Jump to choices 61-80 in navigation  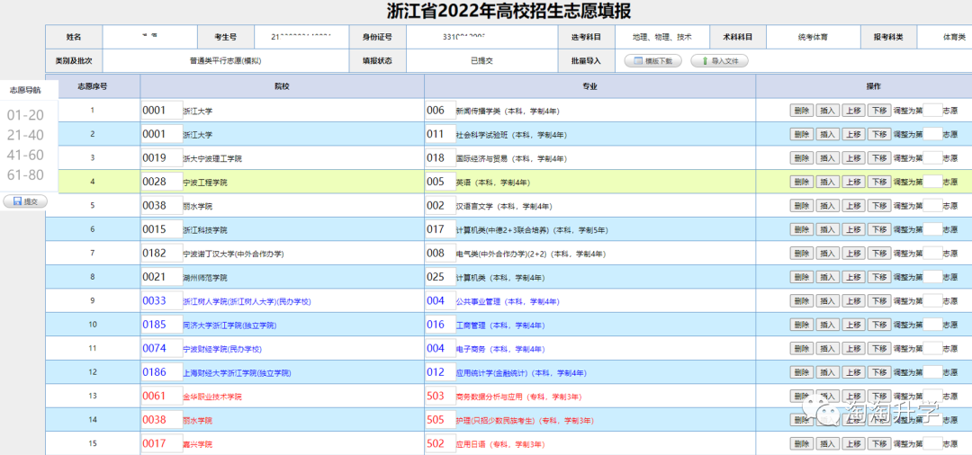click(25, 175)
